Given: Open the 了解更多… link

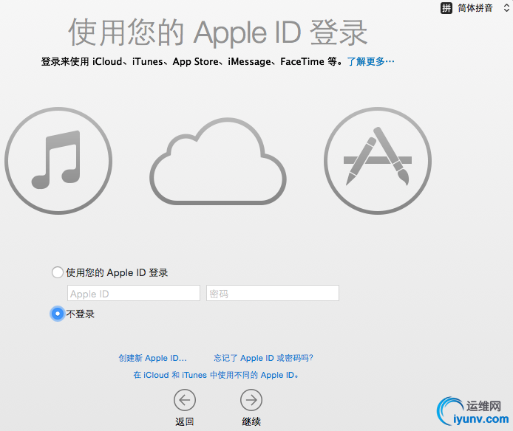Looking at the screenshot, I should (x=370, y=61).
